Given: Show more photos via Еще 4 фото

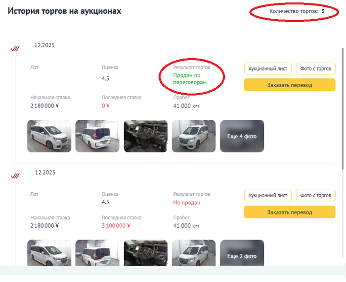Looking at the screenshot, I should click(242, 136).
